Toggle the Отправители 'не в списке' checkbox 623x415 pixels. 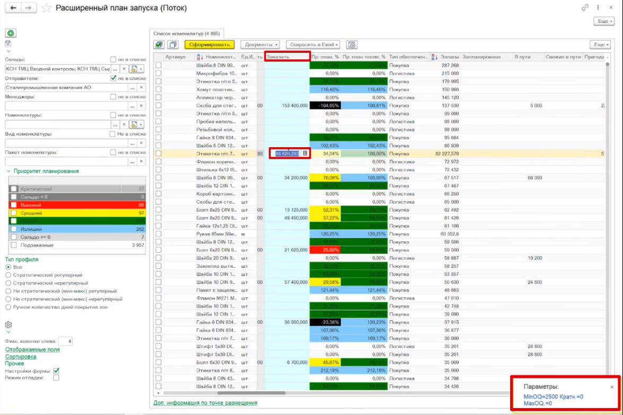pyautogui.click(x=113, y=78)
